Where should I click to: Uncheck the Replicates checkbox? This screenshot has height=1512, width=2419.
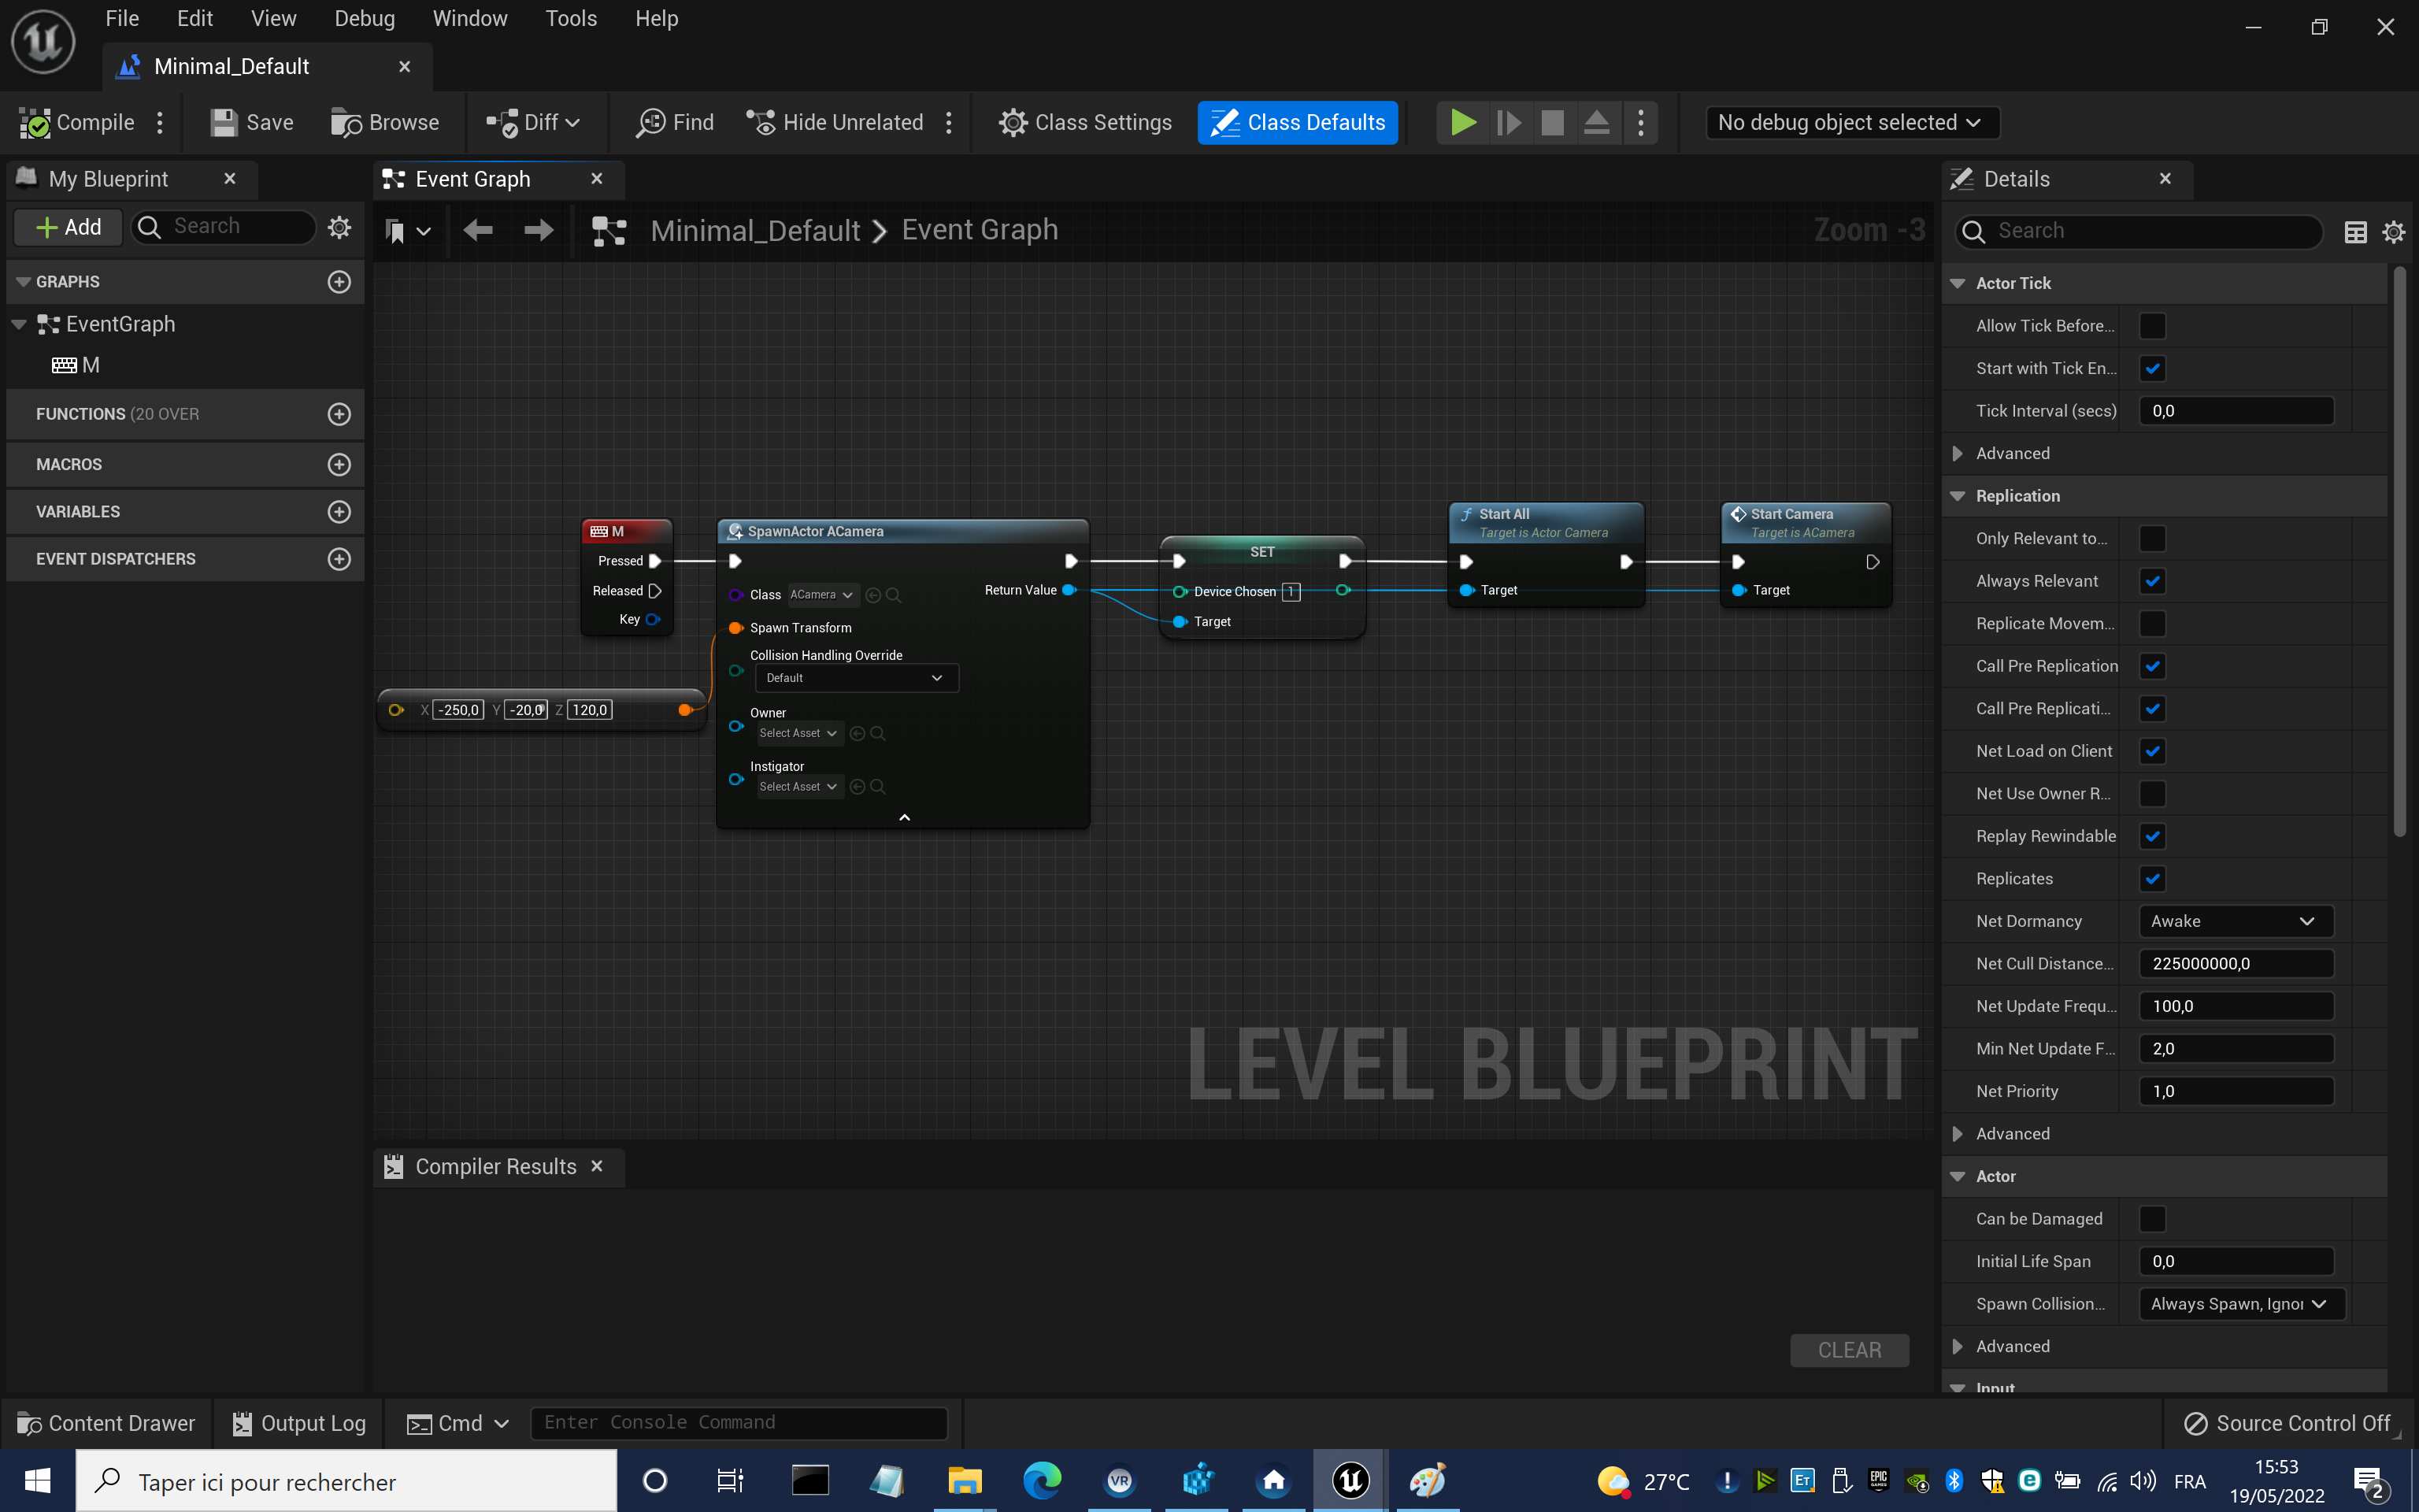click(2154, 878)
